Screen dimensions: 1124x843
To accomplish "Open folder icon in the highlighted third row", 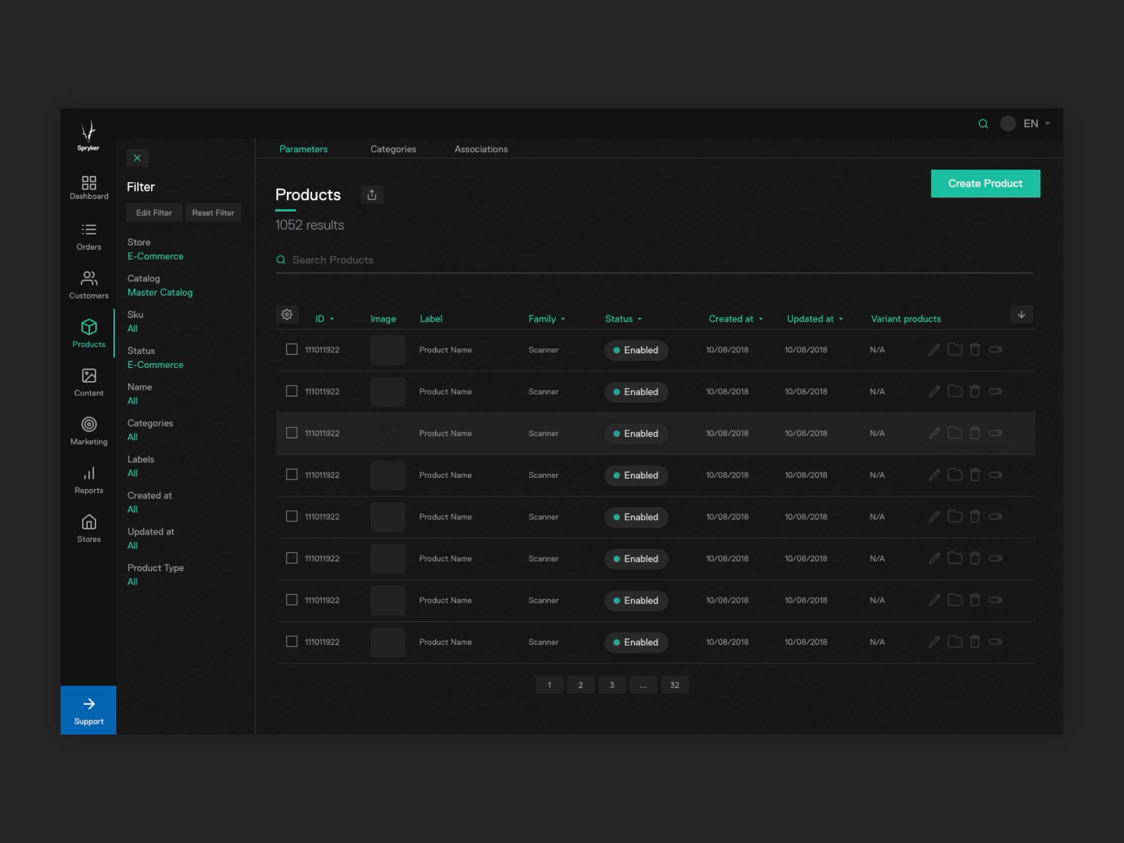I will coord(955,433).
